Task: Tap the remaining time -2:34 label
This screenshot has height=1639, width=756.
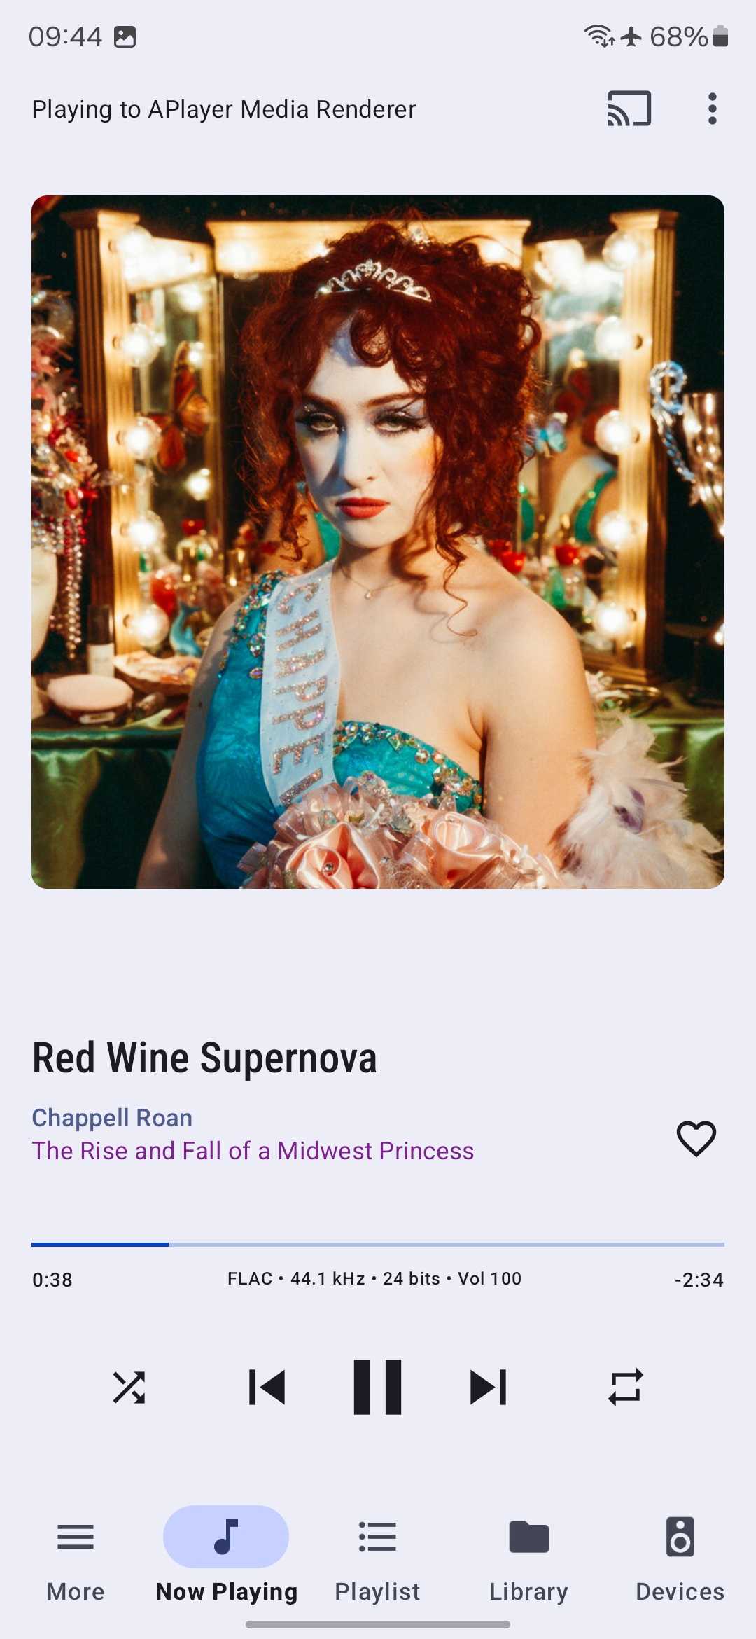Action: [x=699, y=1280]
